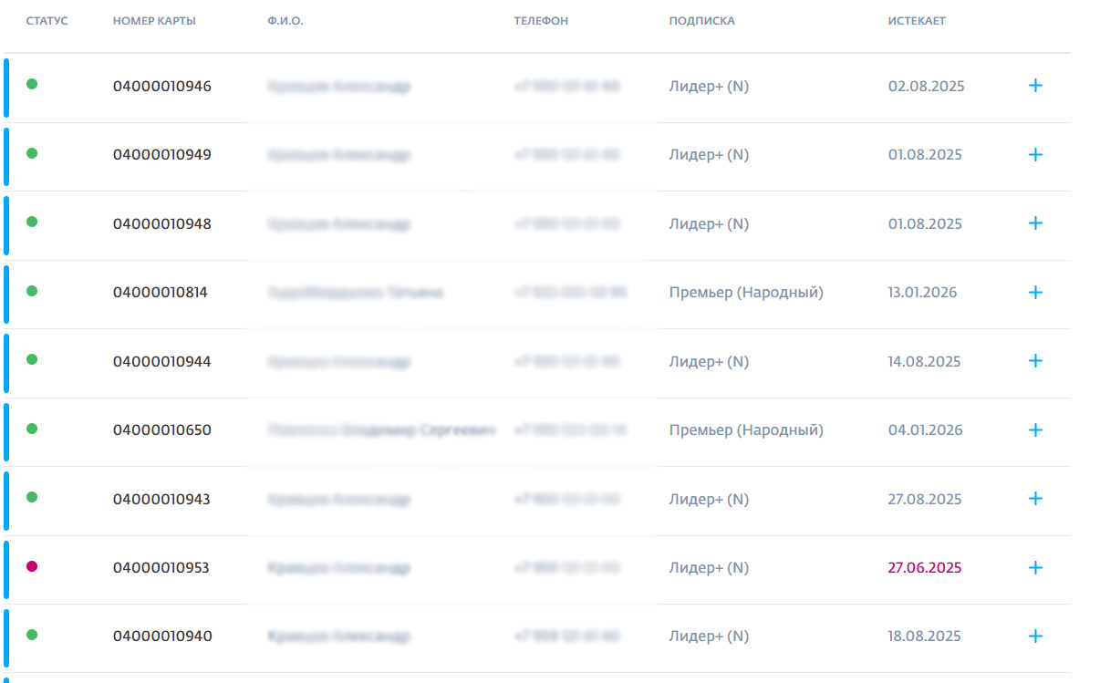Click plus icon for card 04000010949

[x=1035, y=155]
